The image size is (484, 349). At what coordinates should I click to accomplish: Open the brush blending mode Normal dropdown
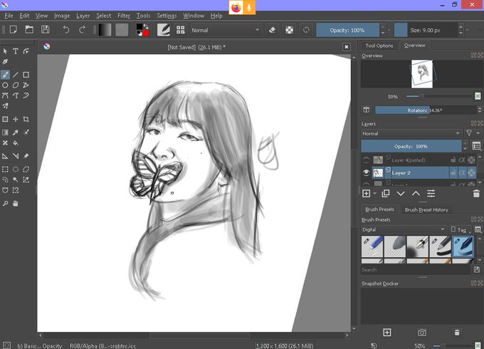225,30
